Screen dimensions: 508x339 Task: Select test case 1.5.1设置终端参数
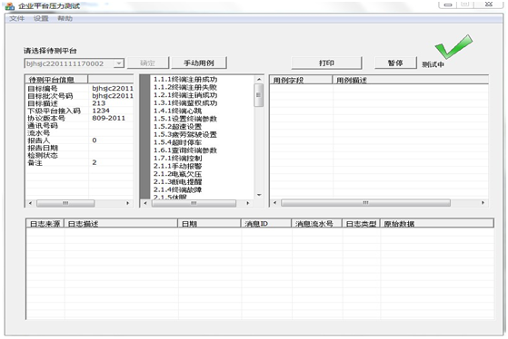(185, 119)
